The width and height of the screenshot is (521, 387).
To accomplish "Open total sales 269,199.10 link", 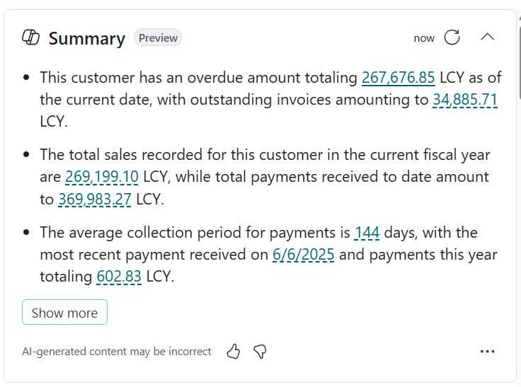I will coord(102,177).
